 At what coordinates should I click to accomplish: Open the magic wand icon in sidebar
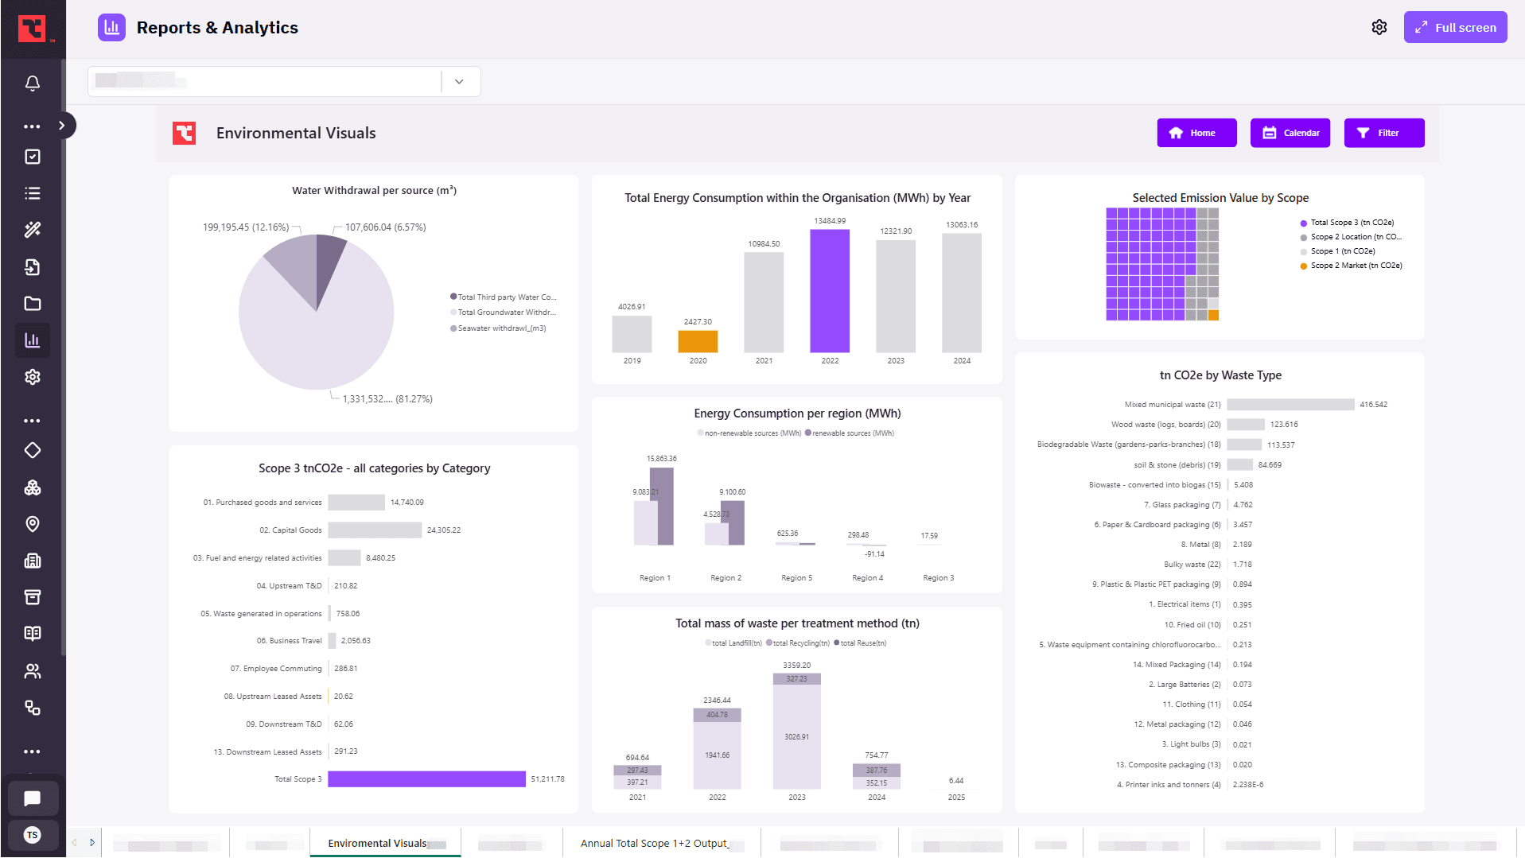point(33,230)
